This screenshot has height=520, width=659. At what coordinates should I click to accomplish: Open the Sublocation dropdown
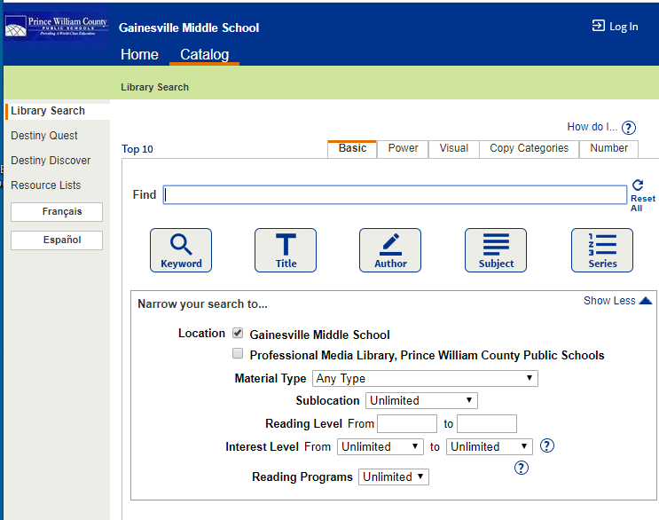point(421,400)
